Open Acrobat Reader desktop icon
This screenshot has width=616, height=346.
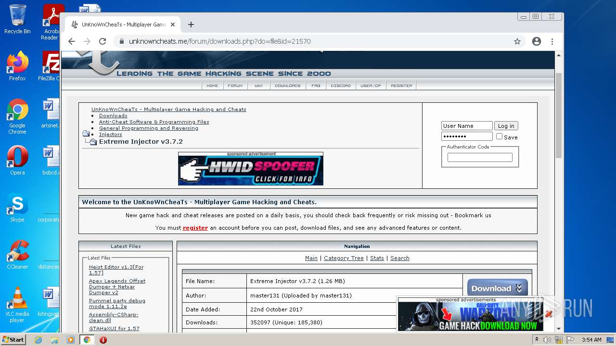click(51, 22)
